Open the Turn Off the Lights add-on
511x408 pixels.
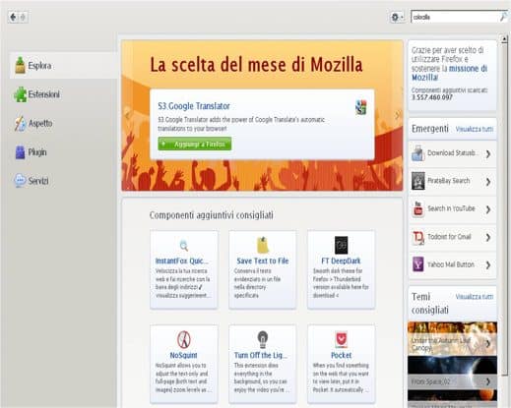click(261, 355)
